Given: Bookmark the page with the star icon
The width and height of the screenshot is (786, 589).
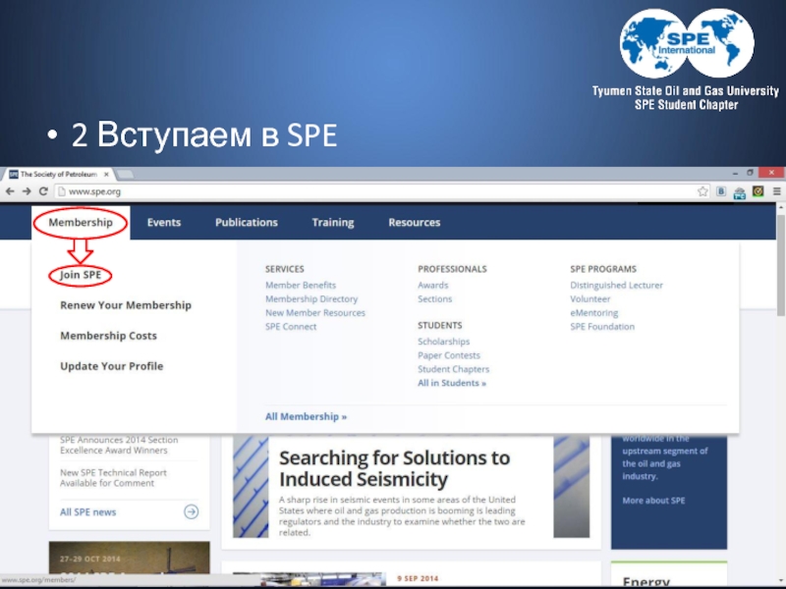Looking at the screenshot, I should click(x=702, y=191).
